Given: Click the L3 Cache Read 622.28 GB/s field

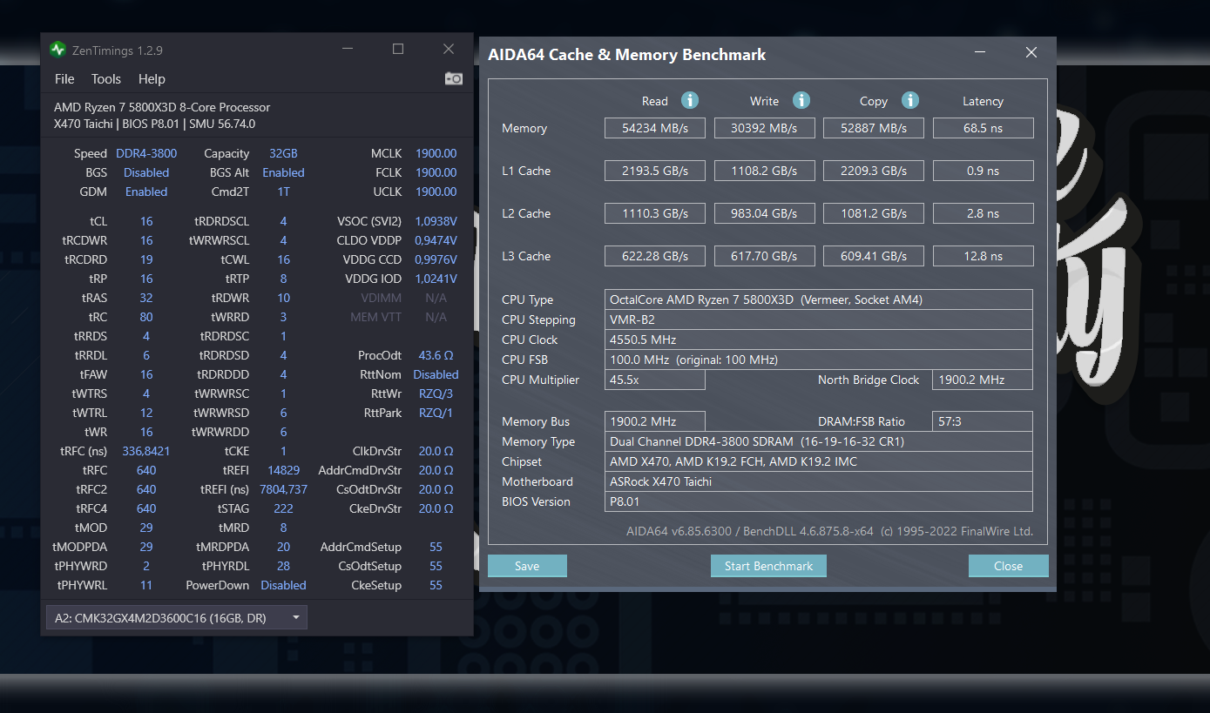Looking at the screenshot, I should pos(655,256).
